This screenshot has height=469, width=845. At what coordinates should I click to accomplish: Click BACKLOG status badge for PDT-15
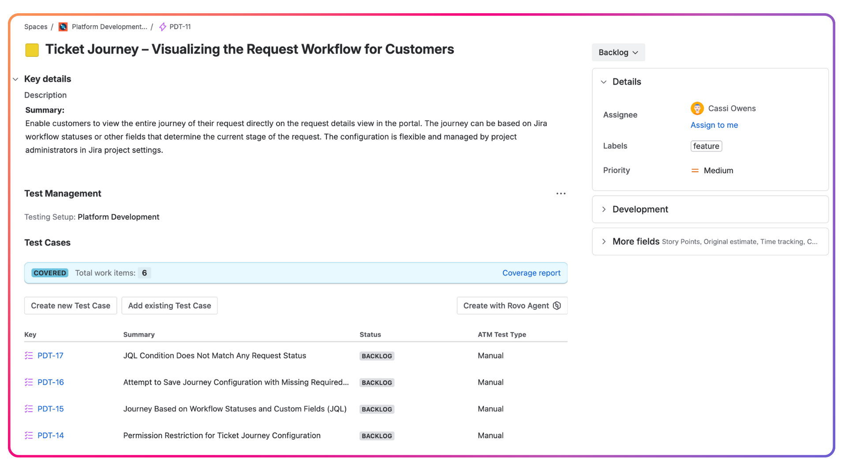[377, 409]
